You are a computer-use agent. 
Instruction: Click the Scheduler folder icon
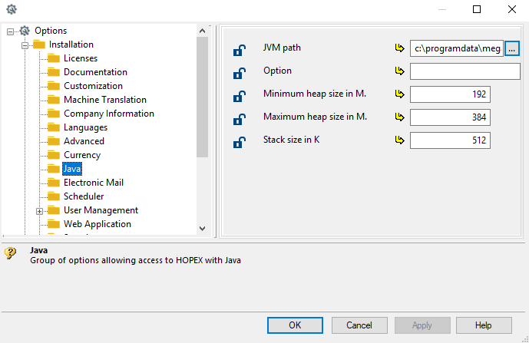point(54,196)
